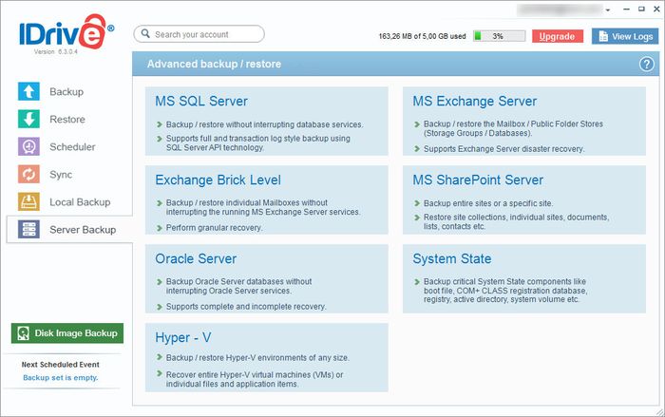Click the 'Backup set is empty.' link
The image size is (665, 417).
[61, 377]
